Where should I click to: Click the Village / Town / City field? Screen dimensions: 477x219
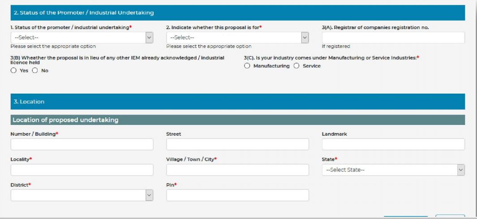click(237, 170)
